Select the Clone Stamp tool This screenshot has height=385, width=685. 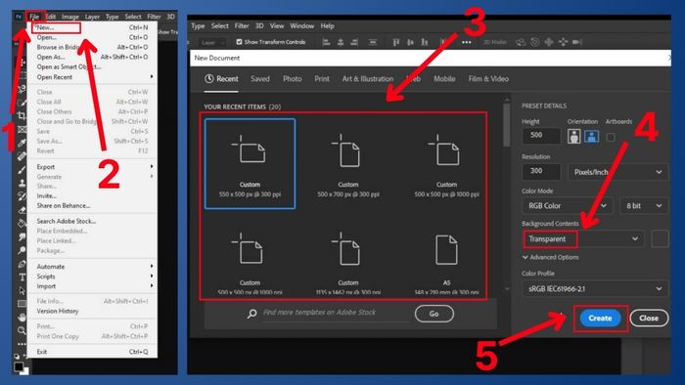pos(22,183)
